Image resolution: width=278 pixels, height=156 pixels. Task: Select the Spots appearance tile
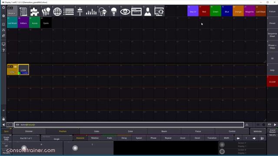tap(46, 23)
